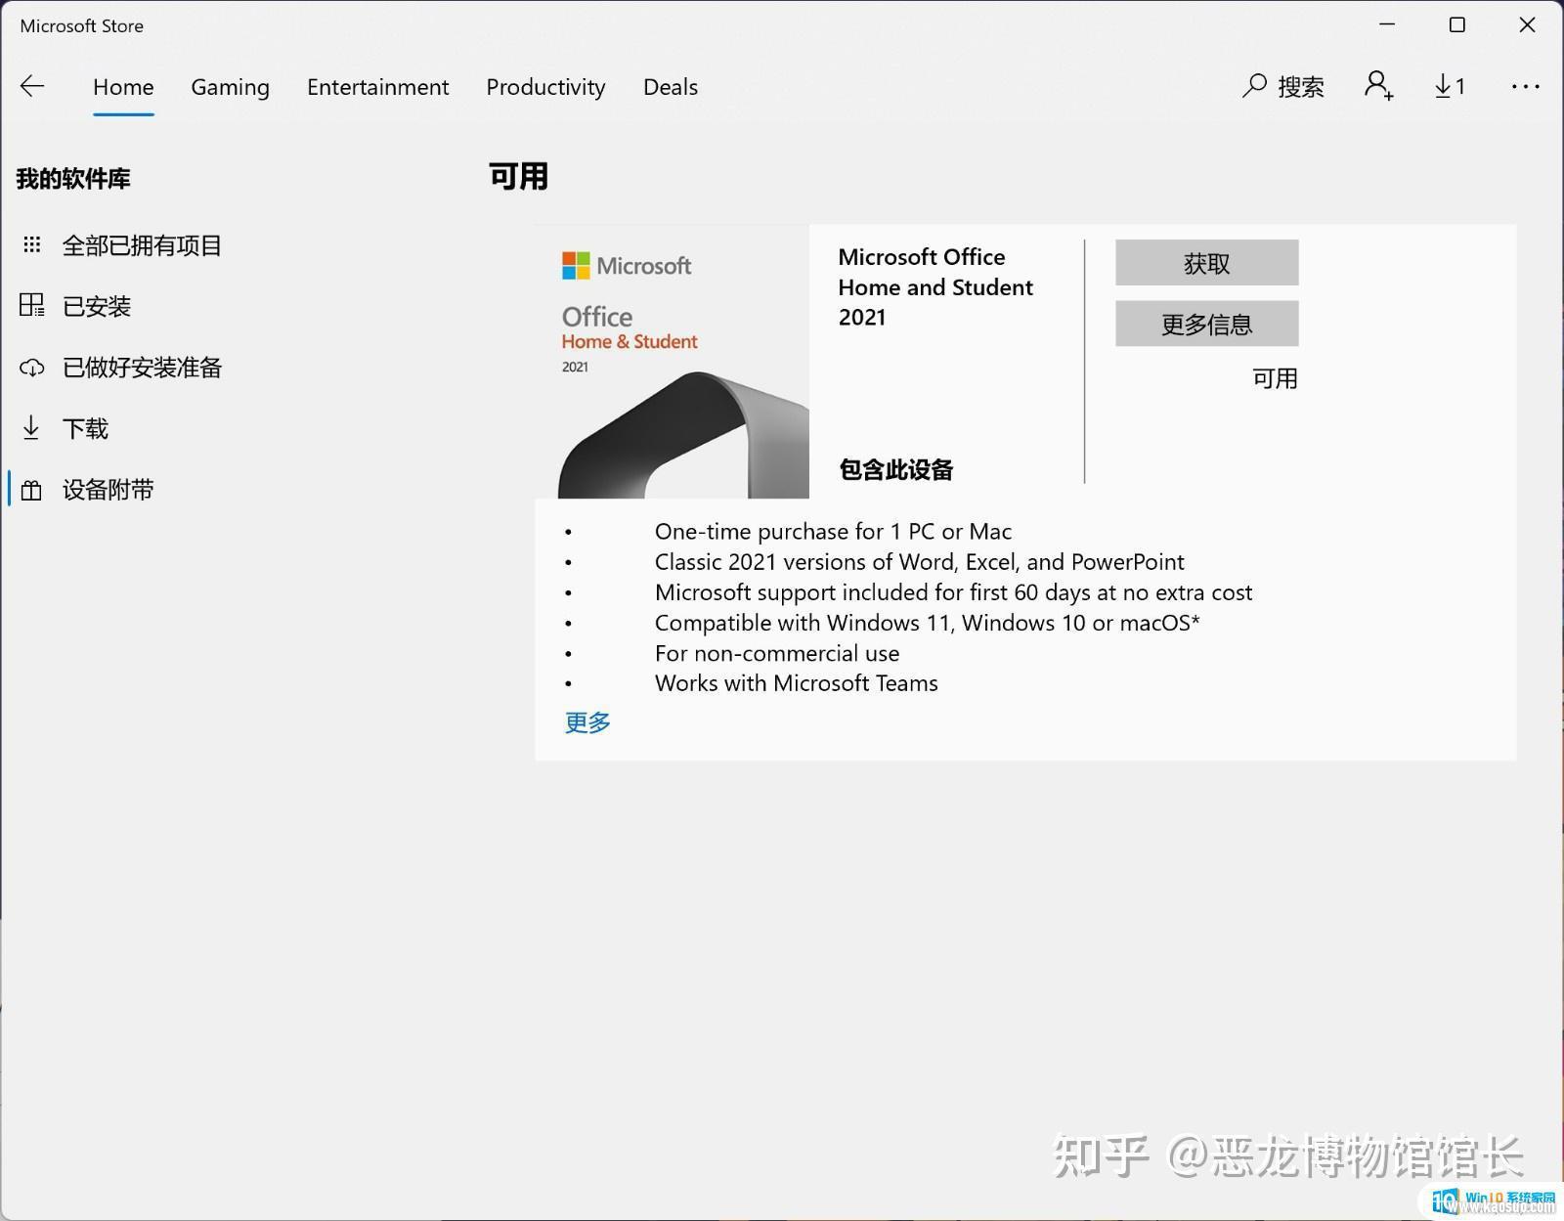The height and width of the screenshot is (1221, 1564).
Task: Click 'One-time purchase for 1 PC or Mac'
Action: tap(833, 532)
